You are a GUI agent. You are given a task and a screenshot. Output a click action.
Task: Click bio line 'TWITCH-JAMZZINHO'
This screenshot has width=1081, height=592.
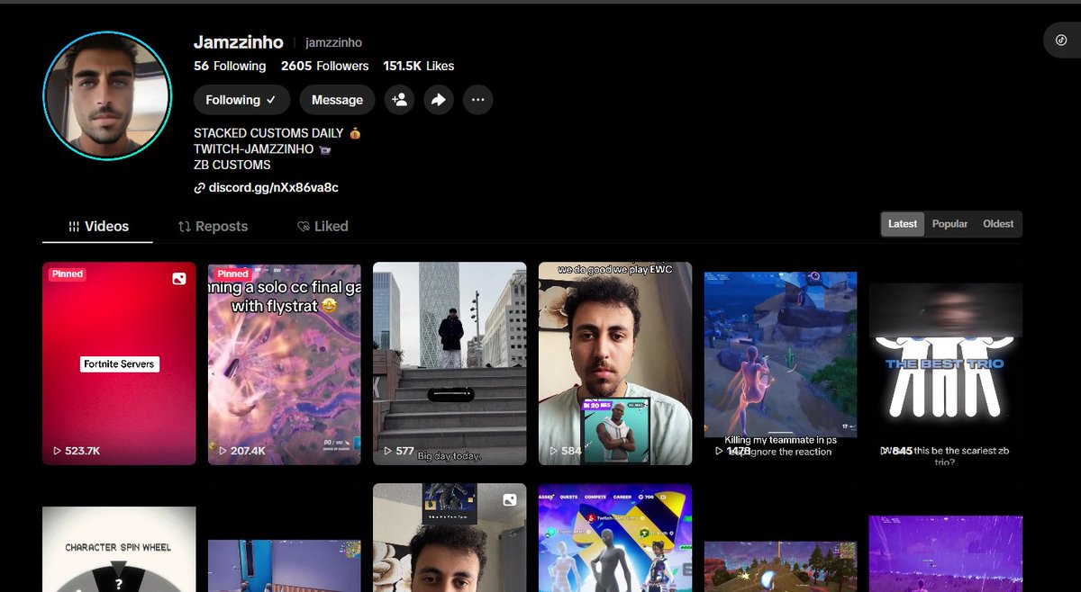262,149
